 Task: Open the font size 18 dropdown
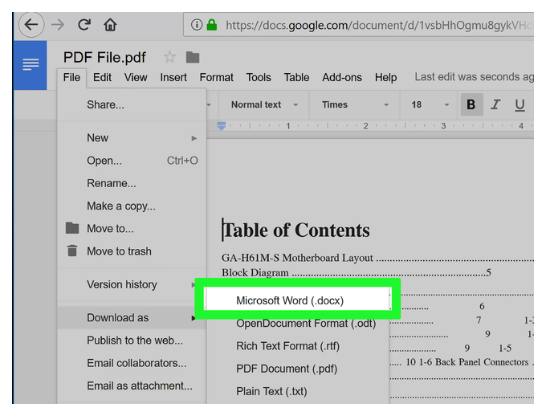[430, 105]
